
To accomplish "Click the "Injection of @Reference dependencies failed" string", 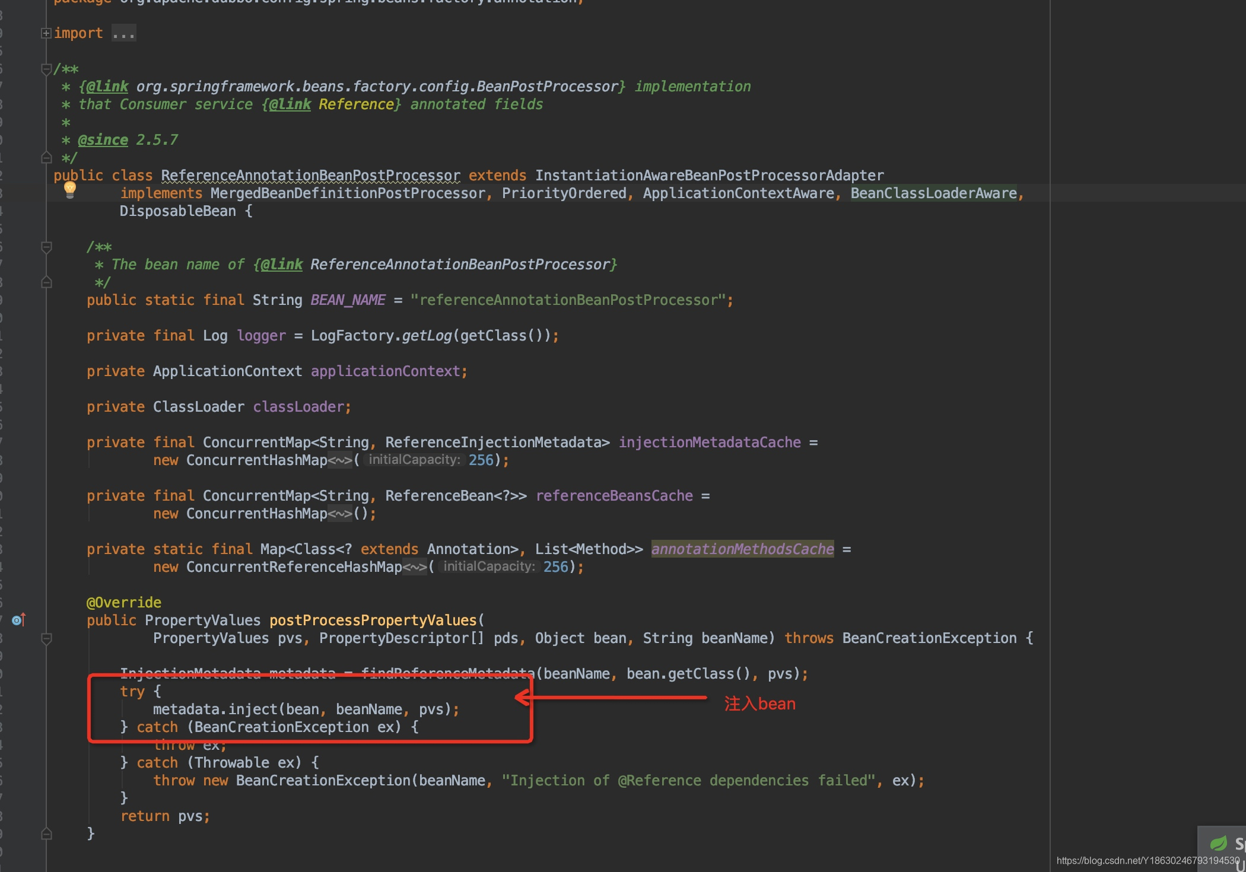I will coord(689,781).
